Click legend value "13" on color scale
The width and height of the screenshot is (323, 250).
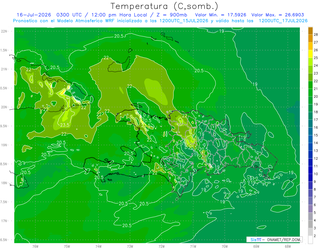pyautogui.click(x=316, y=150)
